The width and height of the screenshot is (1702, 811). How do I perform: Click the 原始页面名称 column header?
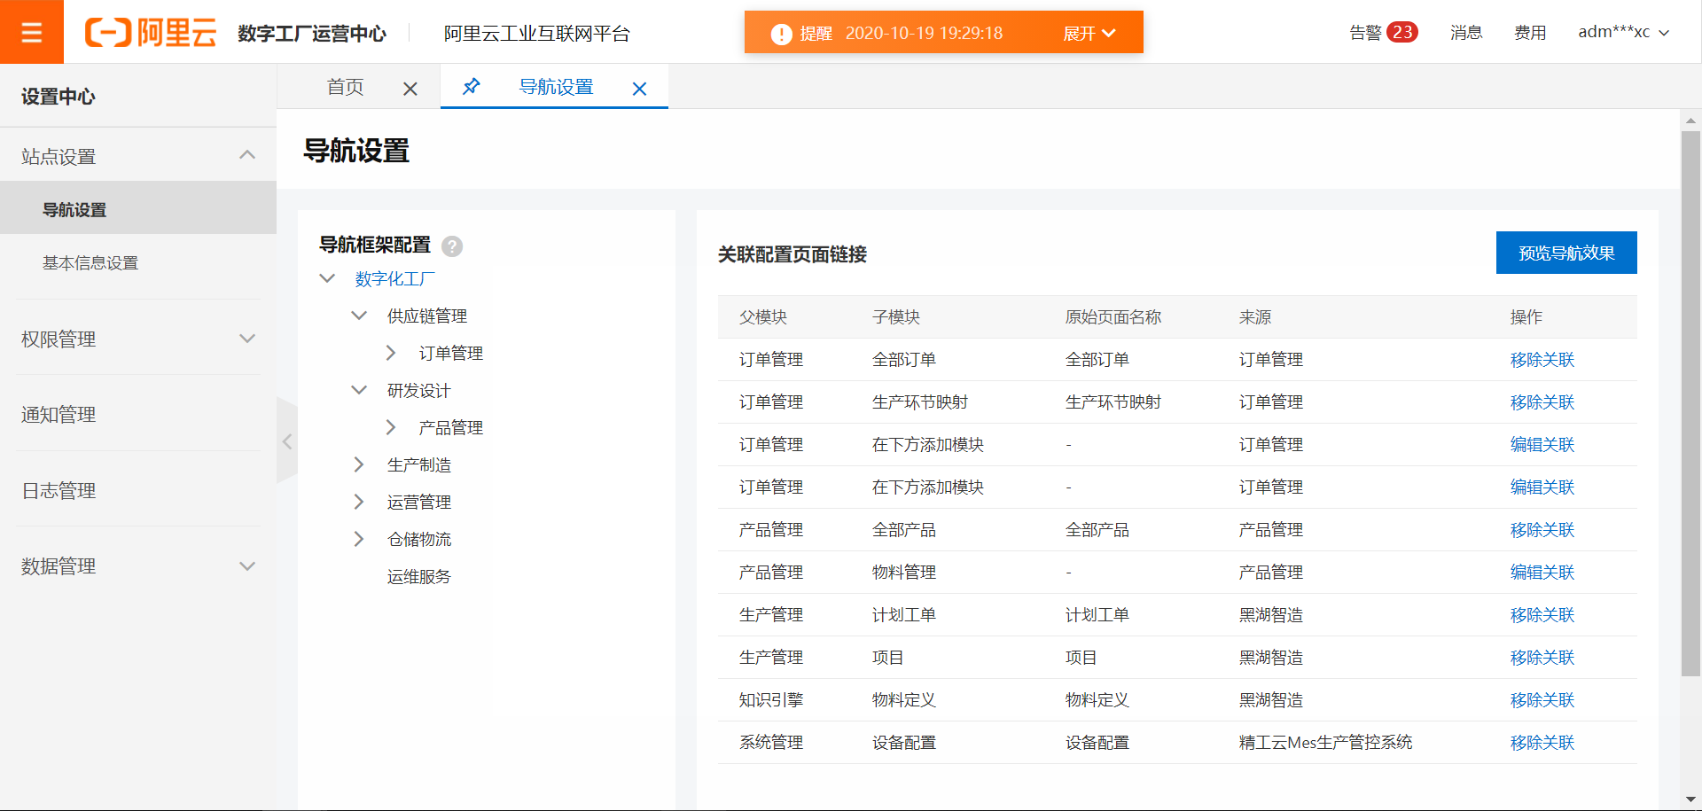(1113, 316)
